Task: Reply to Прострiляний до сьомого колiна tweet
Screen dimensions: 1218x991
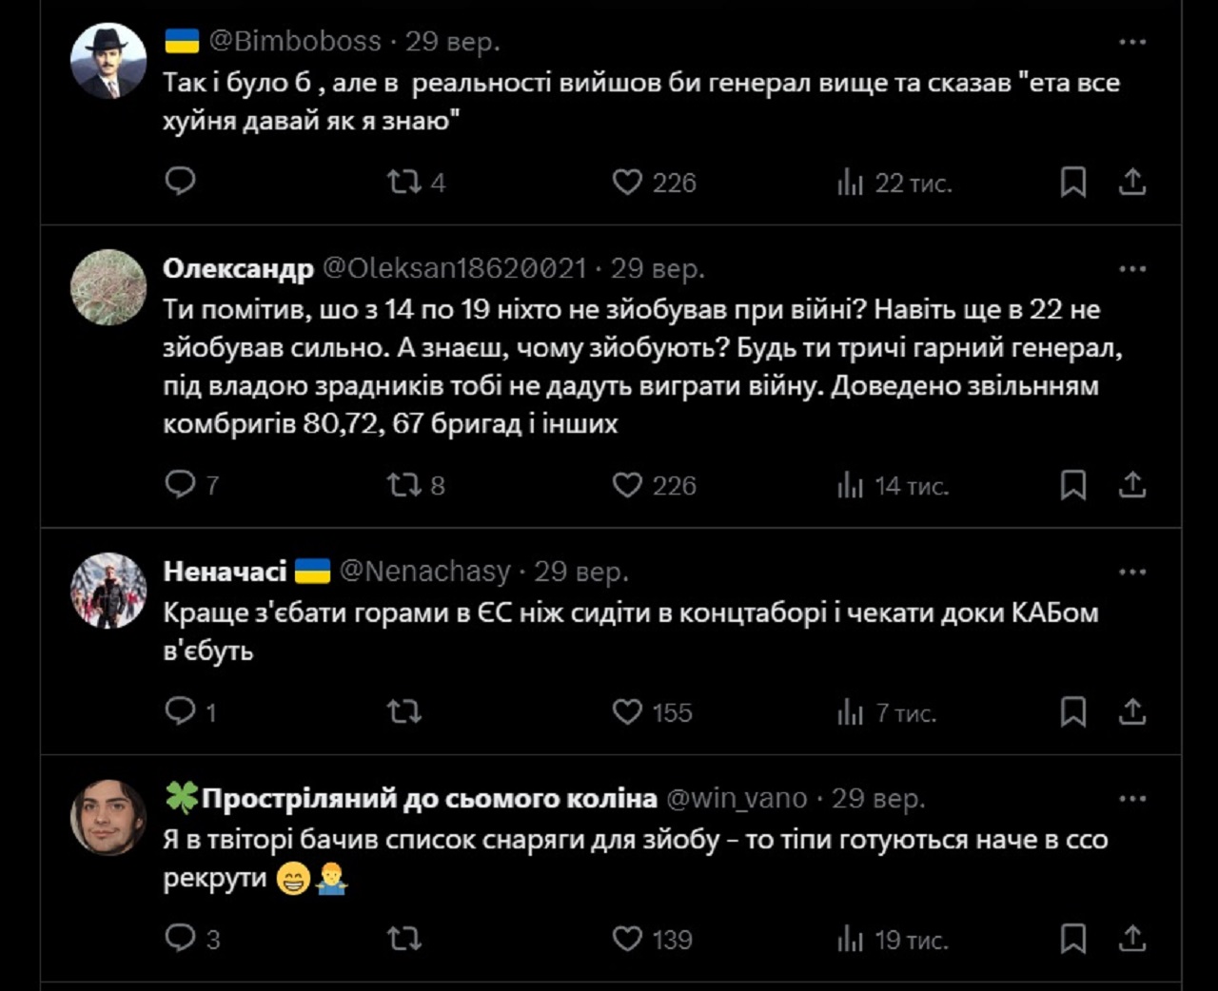Action: coord(180,938)
